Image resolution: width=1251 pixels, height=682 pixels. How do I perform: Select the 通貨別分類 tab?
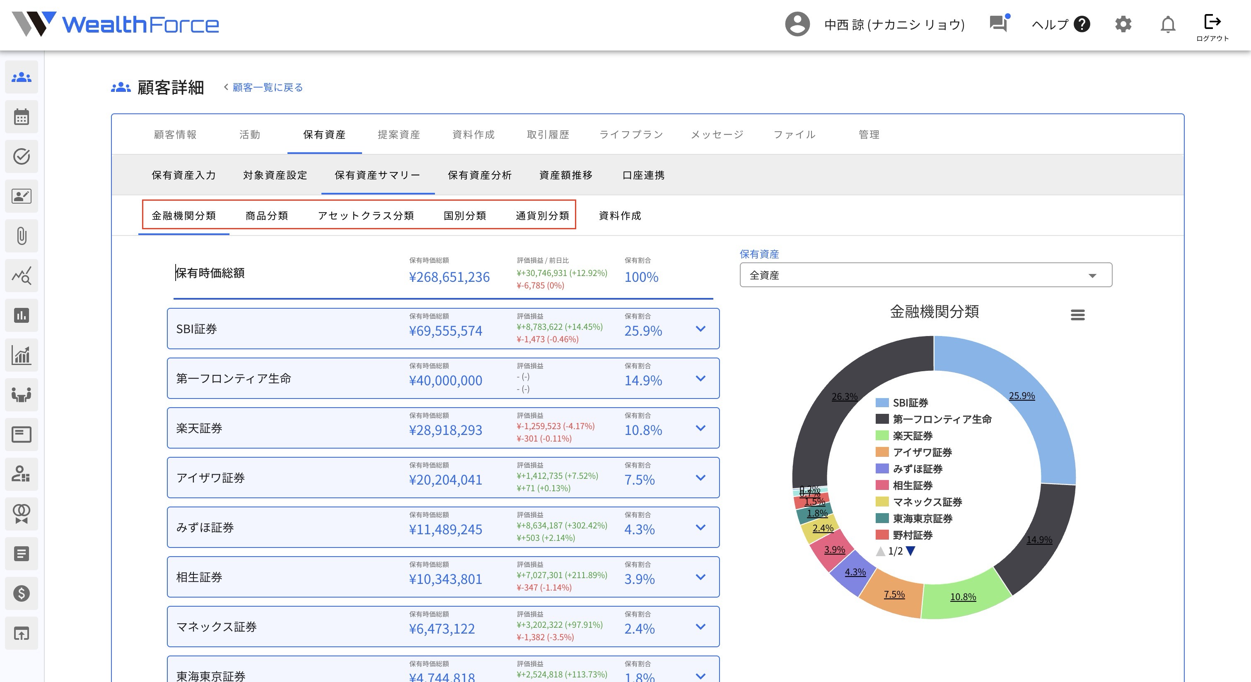[x=542, y=215]
